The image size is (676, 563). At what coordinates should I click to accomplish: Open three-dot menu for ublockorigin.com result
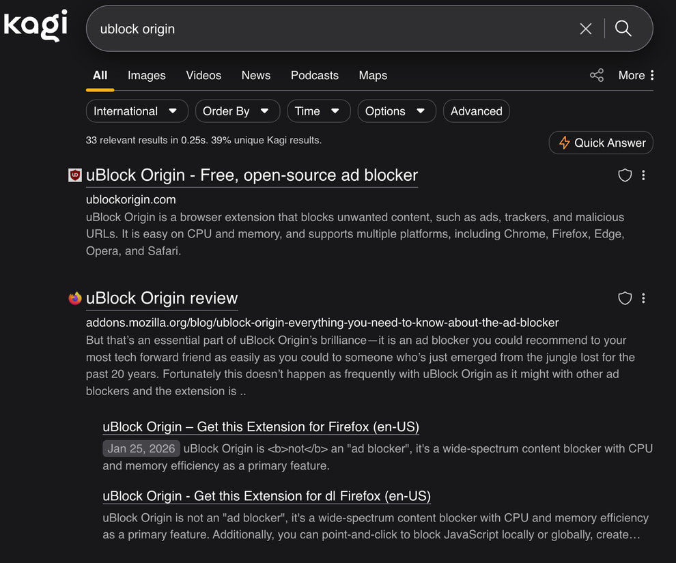(643, 175)
